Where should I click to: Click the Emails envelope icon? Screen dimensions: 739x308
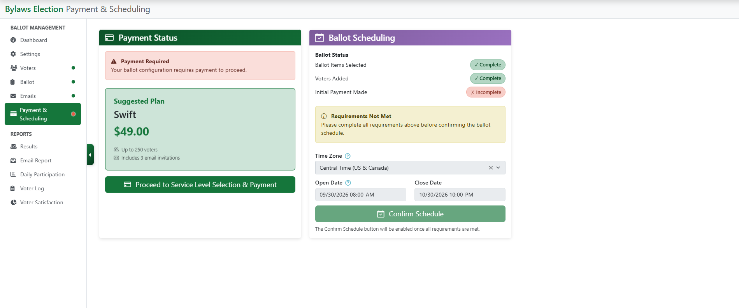[x=13, y=96]
